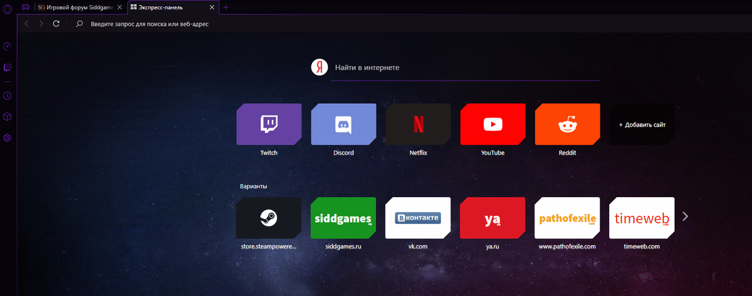Open the YouTube speed dial tile
The width and height of the screenshot is (752, 296).
[493, 125]
